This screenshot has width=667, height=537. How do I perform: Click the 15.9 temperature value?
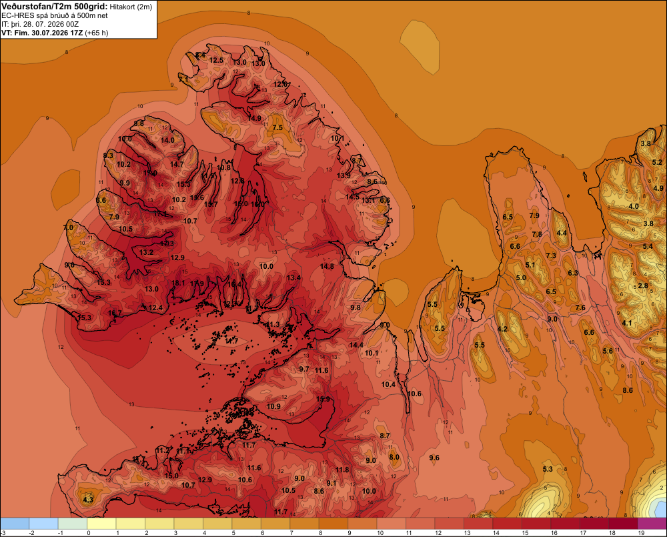pyautogui.click(x=323, y=399)
